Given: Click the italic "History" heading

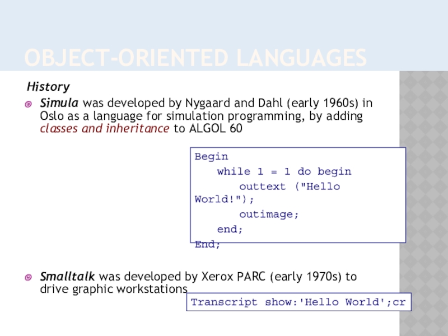Looking at the screenshot, I should (x=48, y=87).
